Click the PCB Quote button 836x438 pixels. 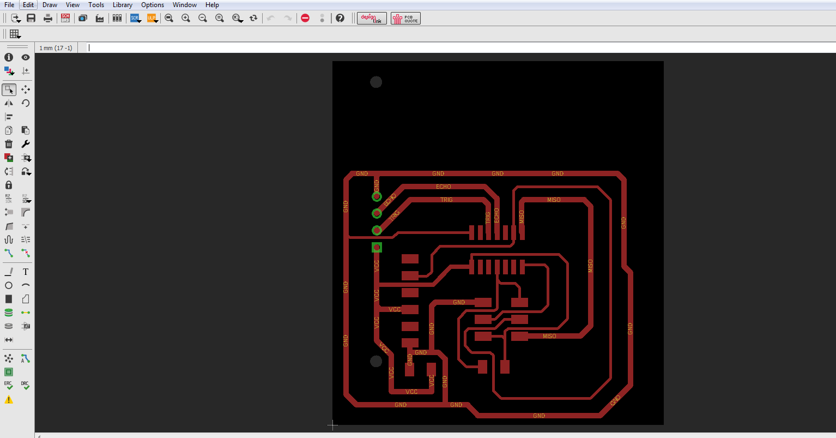coord(405,18)
